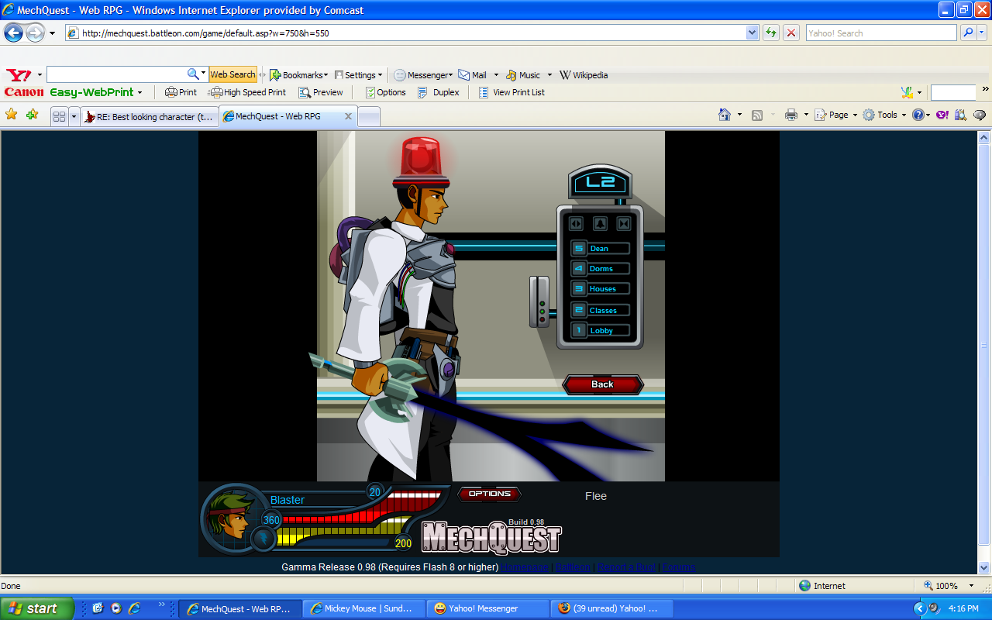Image resolution: width=992 pixels, height=620 pixels.
Task: Click the Favorites Center star icon
Action: (12, 115)
